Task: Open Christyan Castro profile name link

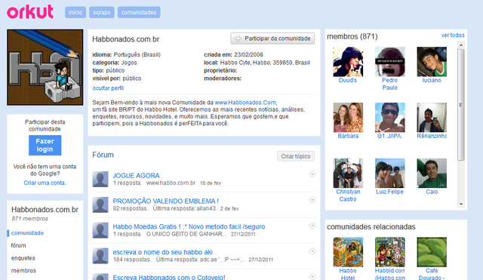Action: 348,195
